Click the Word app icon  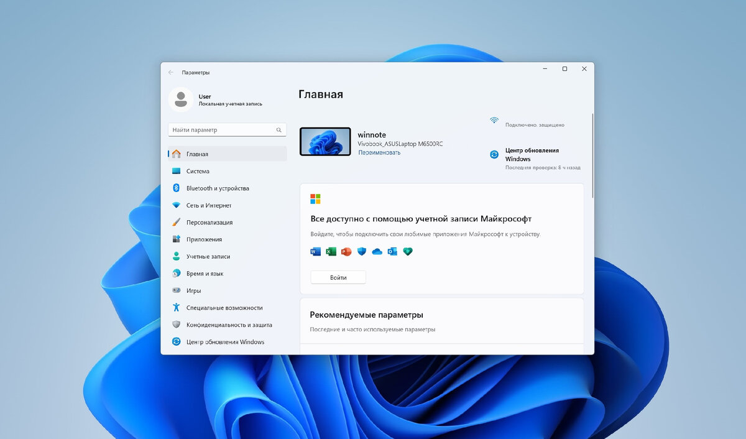coord(315,252)
